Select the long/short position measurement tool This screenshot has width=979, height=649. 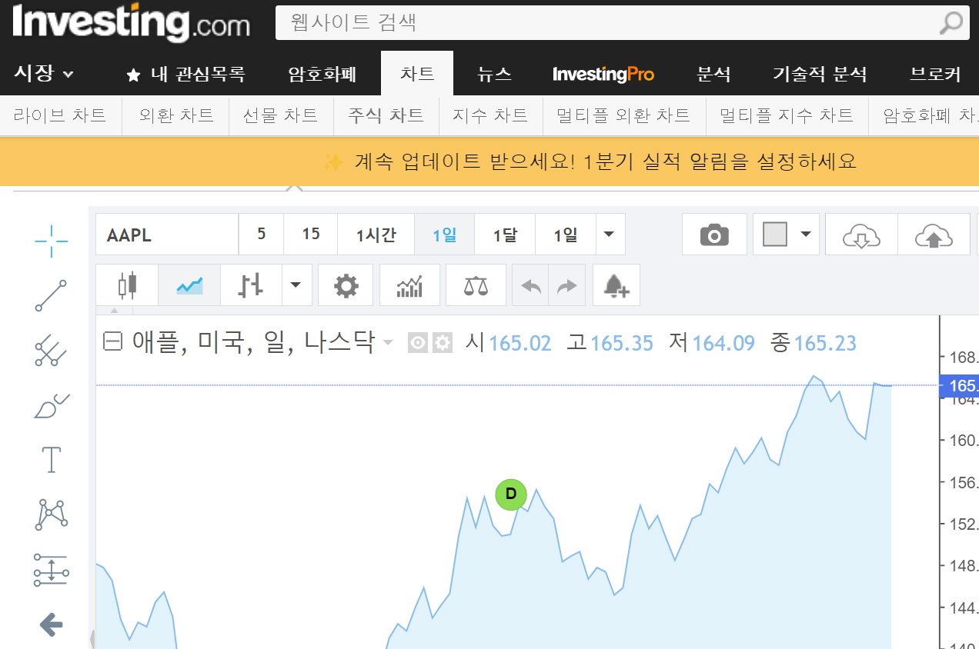click(x=51, y=570)
